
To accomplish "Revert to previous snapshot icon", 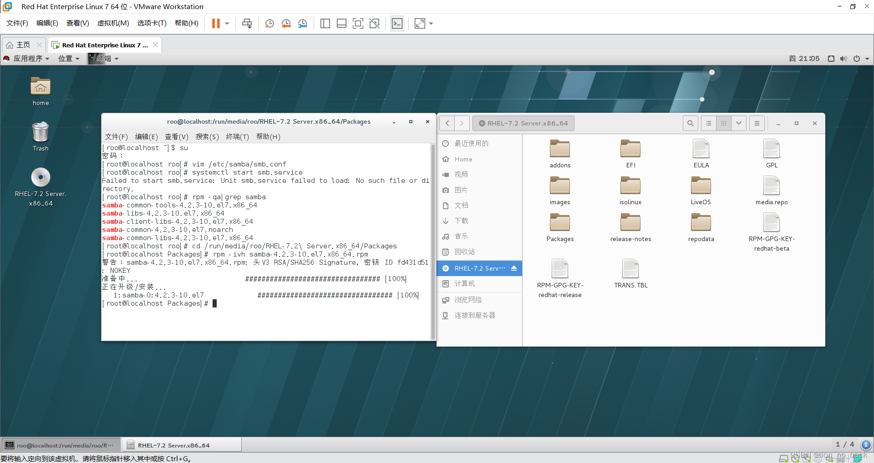I will [286, 23].
